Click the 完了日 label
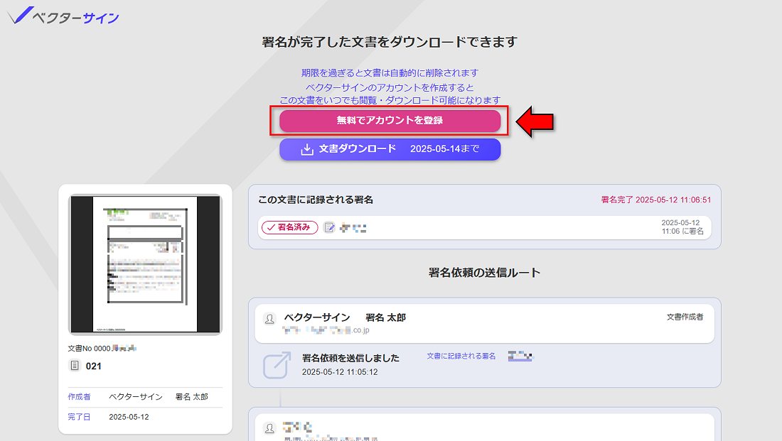Screen dimensions: 782x441 pos(80,417)
